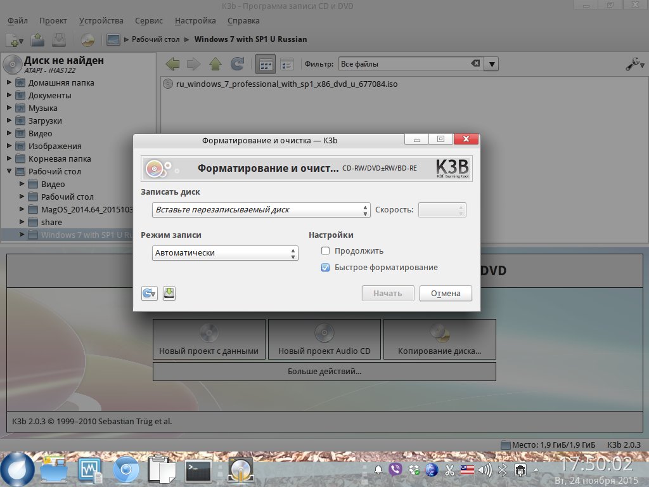Click the Viber tray icon
The height and width of the screenshot is (487, 649).
click(395, 470)
